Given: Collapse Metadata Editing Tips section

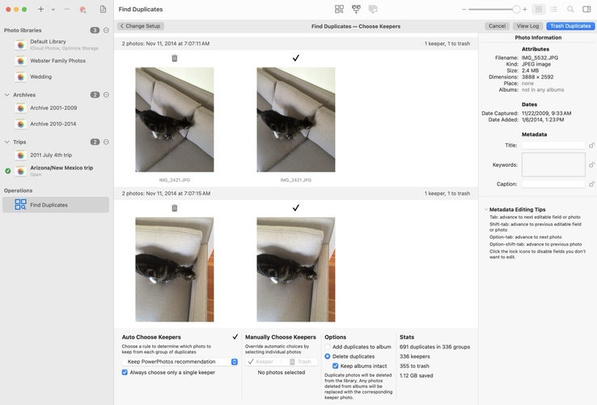Looking at the screenshot, I should tap(485, 210).
